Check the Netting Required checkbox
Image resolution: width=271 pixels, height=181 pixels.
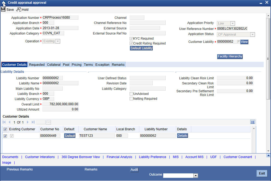(x=131, y=99)
